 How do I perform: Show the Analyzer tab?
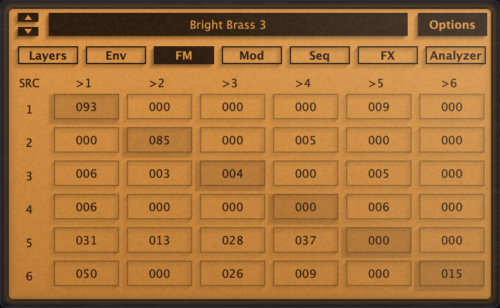pos(455,56)
